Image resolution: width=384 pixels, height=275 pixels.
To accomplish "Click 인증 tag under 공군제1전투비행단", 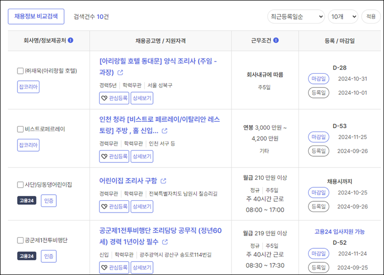I will point(49,256).
